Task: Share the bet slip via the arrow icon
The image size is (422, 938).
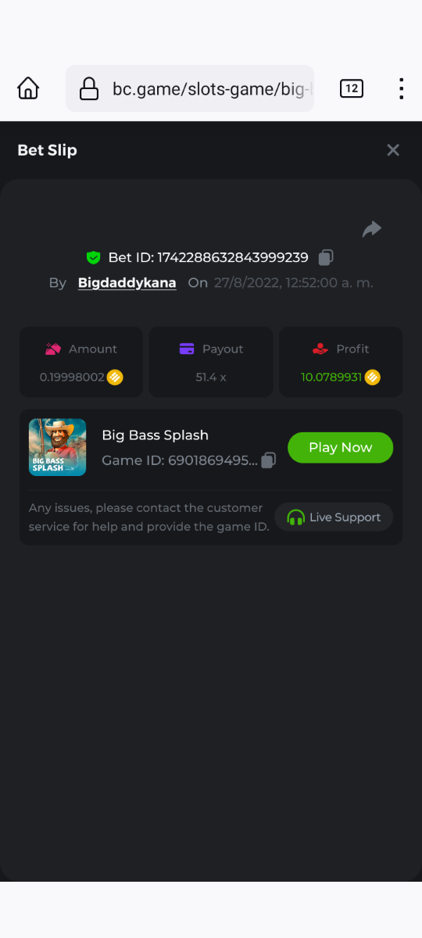Action: pos(372,229)
